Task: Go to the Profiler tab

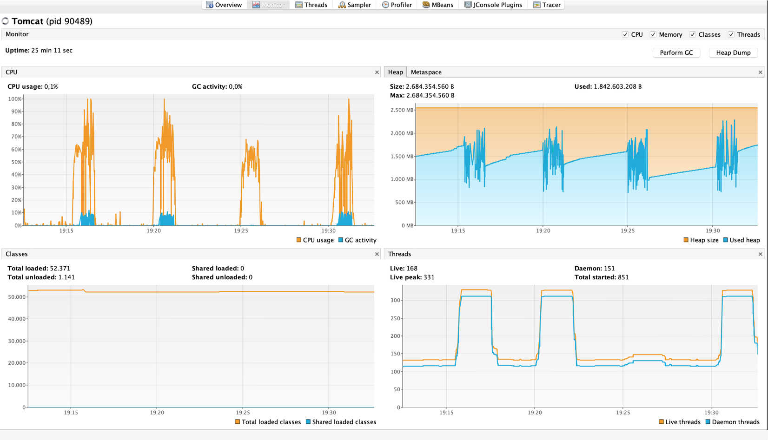Action: click(397, 5)
